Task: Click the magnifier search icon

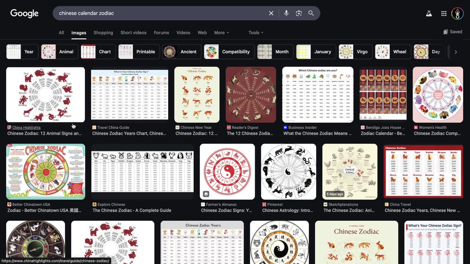Action: [x=311, y=13]
